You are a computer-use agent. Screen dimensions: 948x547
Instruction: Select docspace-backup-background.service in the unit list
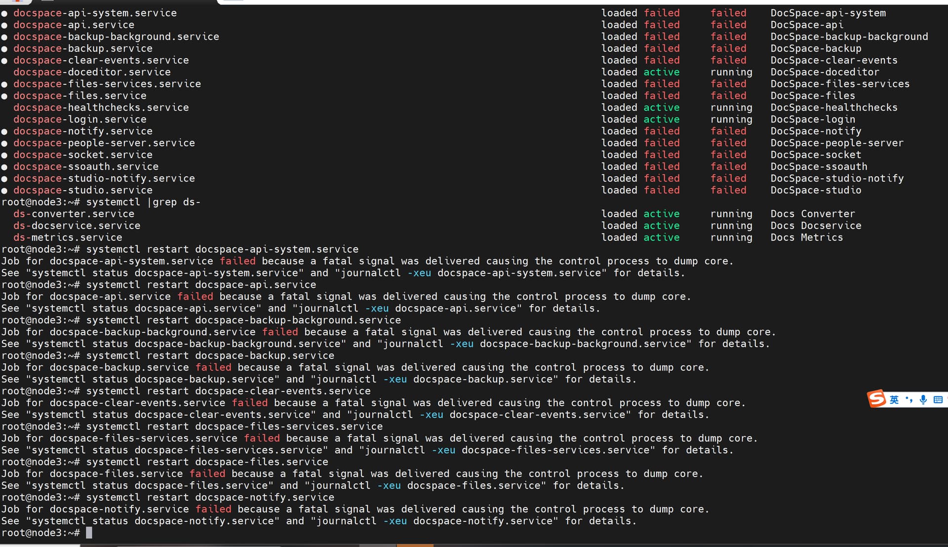click(116, 37)
